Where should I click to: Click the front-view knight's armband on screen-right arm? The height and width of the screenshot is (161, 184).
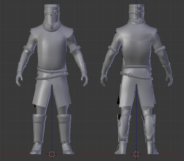tap(75, 49)
